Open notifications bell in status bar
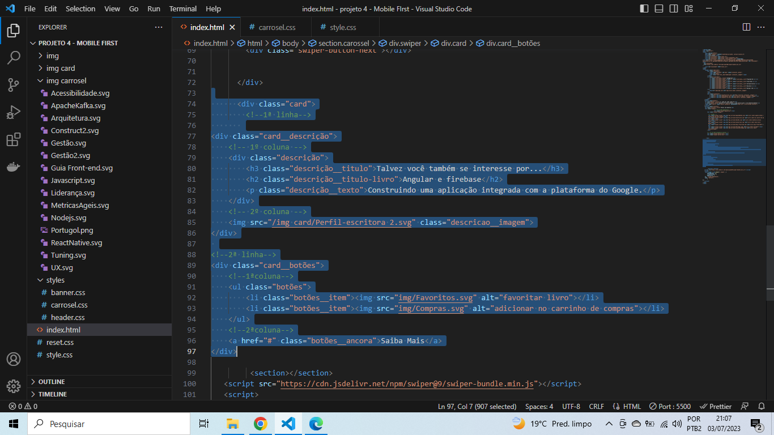The width and height of the screenshot is (774, 435). pos(762,406)
